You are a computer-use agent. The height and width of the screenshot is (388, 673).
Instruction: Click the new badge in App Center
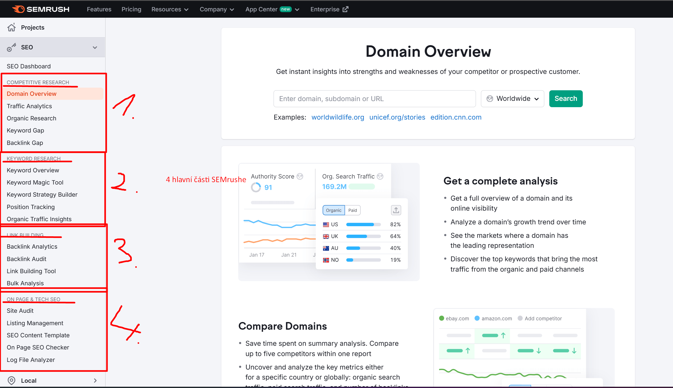(x=285, y=9)
